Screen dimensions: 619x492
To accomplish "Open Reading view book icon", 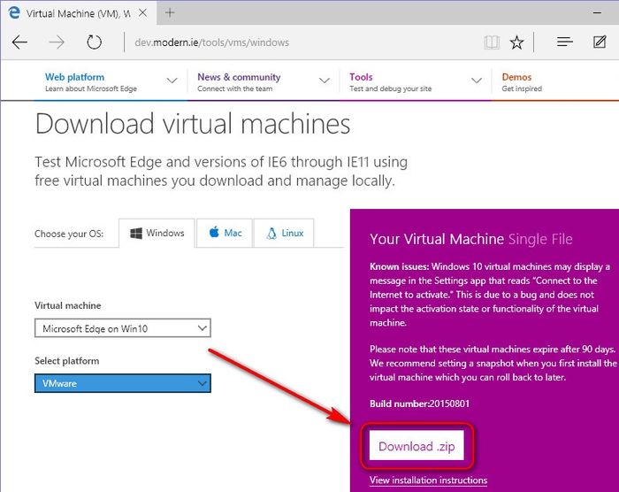I will pyautogui.click(x=492, y=42).
